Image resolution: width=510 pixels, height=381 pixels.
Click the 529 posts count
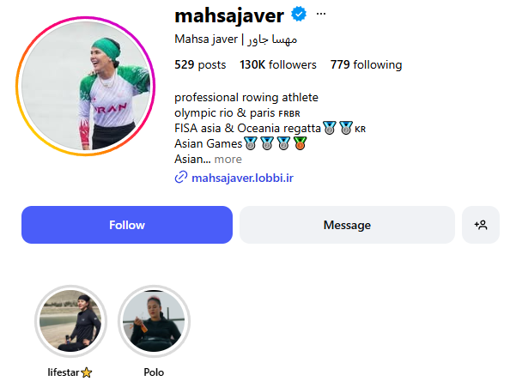(200, 64)
